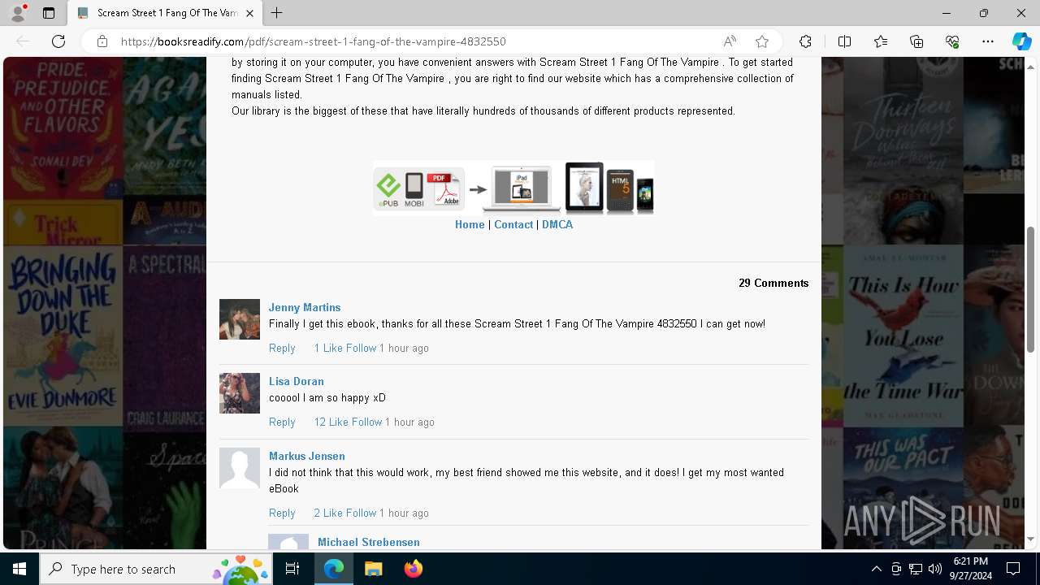Click the Home link
The width and height of the screenshot is (1040, 585).
470,224
